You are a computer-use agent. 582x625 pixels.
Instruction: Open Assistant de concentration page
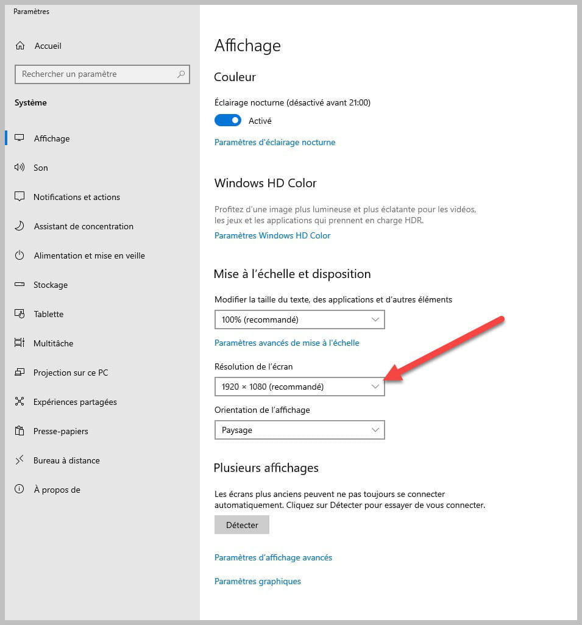83,226
